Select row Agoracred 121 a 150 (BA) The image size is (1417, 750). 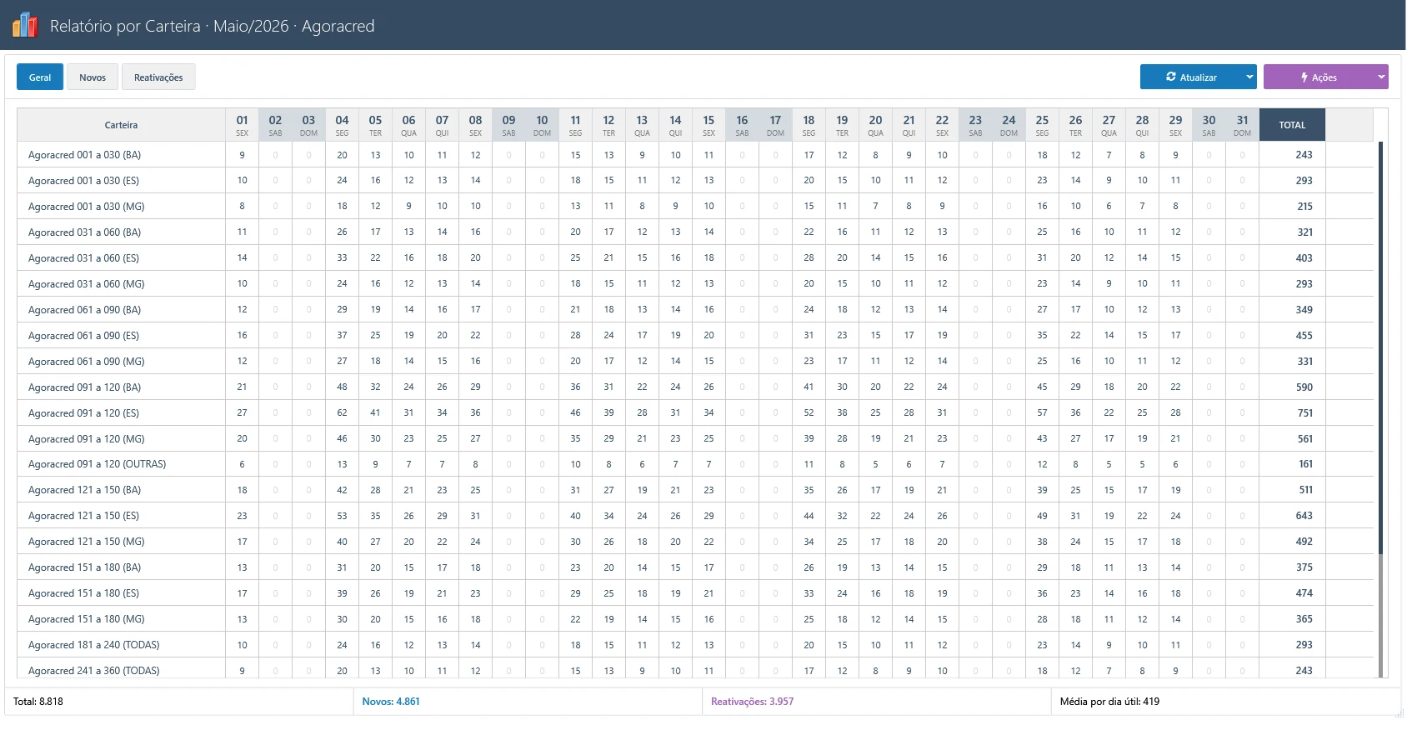pos(695,490)
